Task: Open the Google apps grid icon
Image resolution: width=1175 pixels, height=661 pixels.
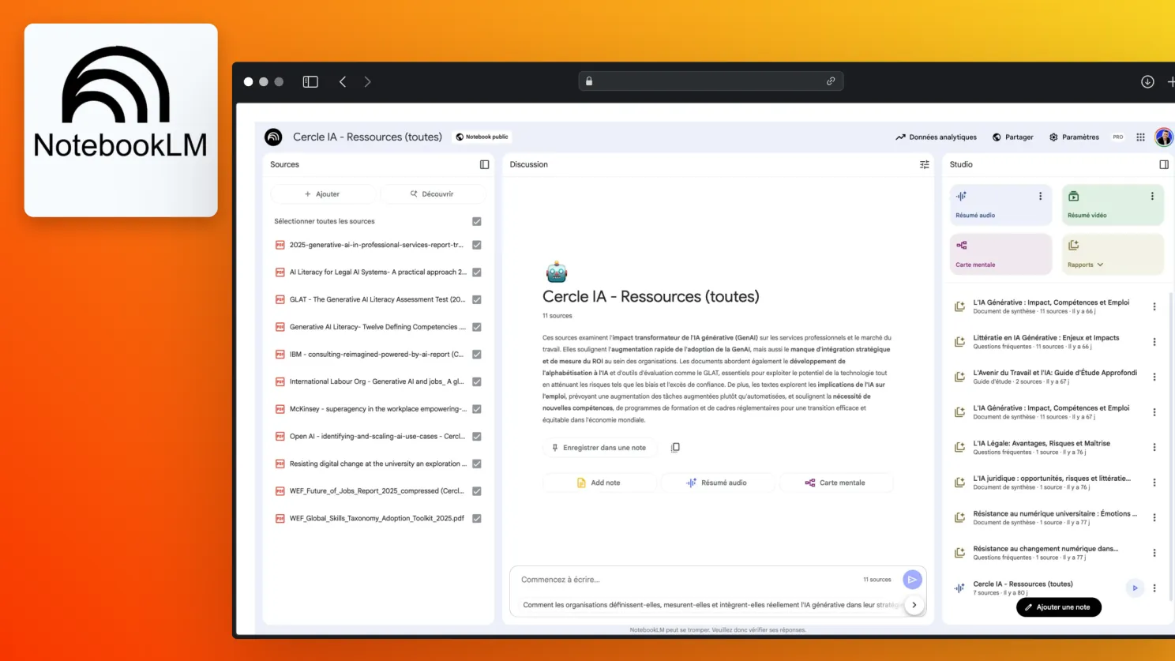Action: tap(1140, 137)
